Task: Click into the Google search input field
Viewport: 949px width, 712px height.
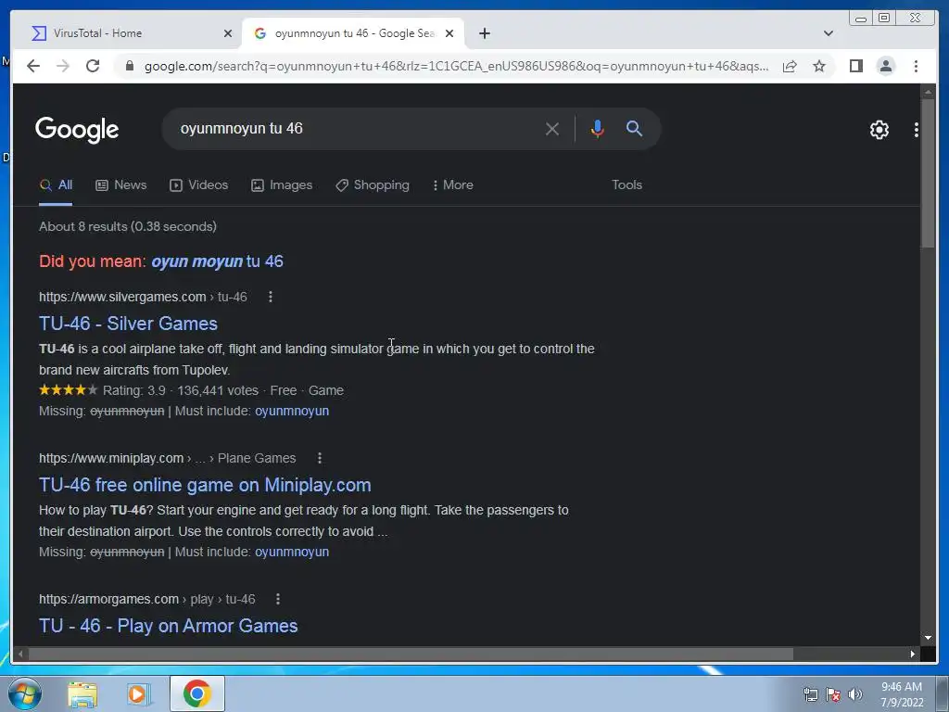Action: [x=357, y=128]
